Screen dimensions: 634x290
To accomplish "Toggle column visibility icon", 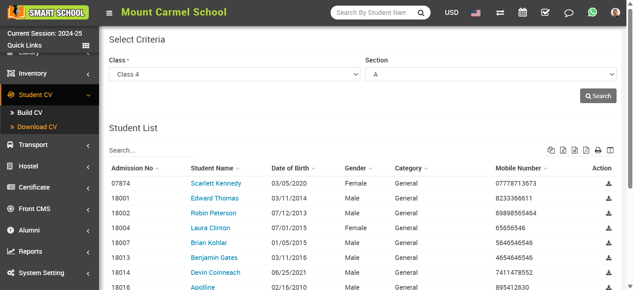I will coord(610,150).
